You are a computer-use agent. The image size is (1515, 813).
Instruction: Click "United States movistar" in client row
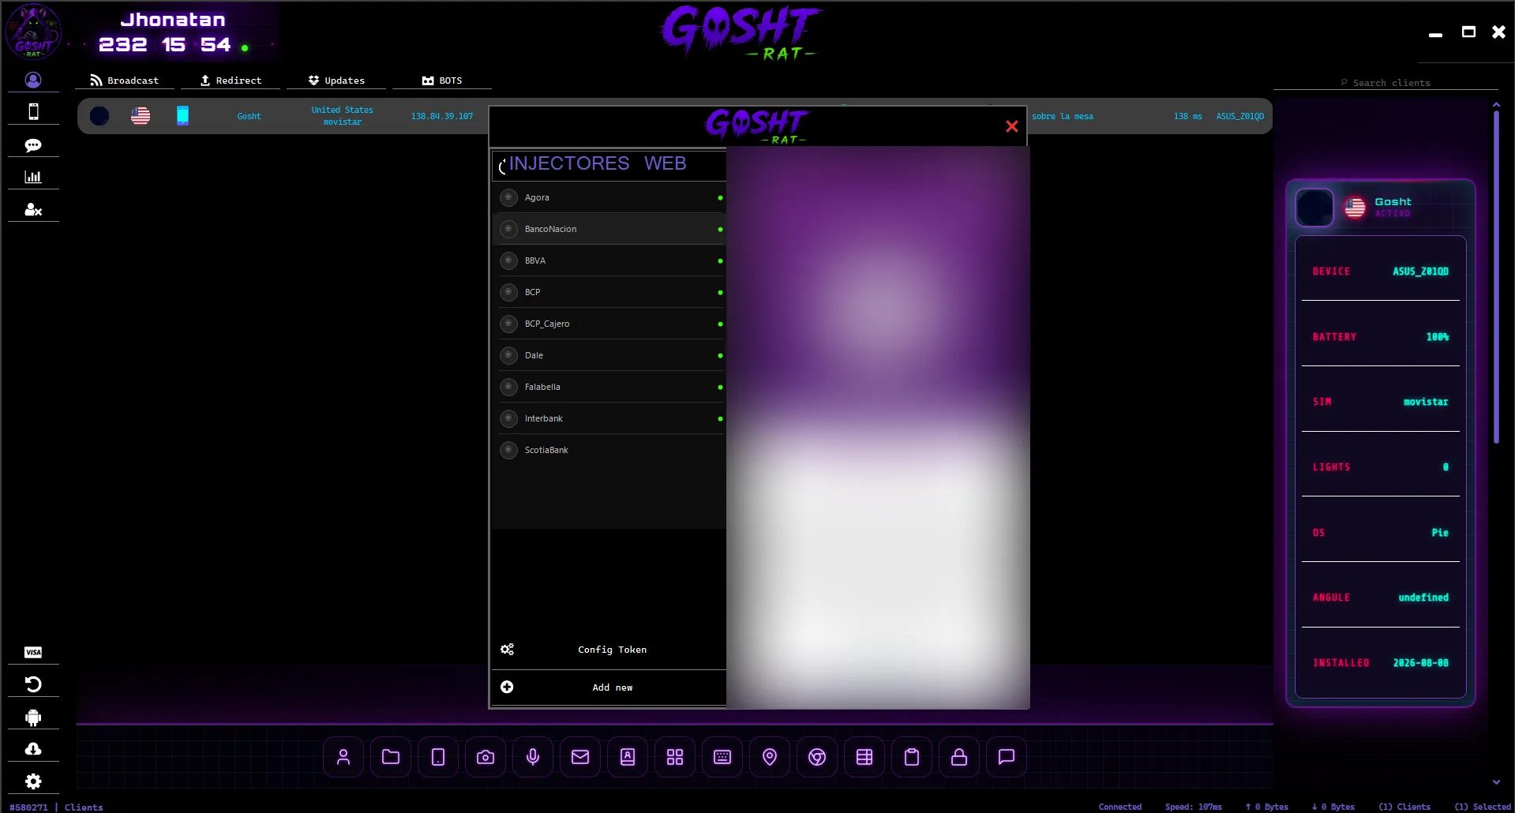342,116
